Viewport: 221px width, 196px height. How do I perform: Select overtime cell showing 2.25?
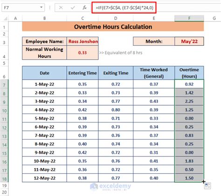click(x=189, y=101)
